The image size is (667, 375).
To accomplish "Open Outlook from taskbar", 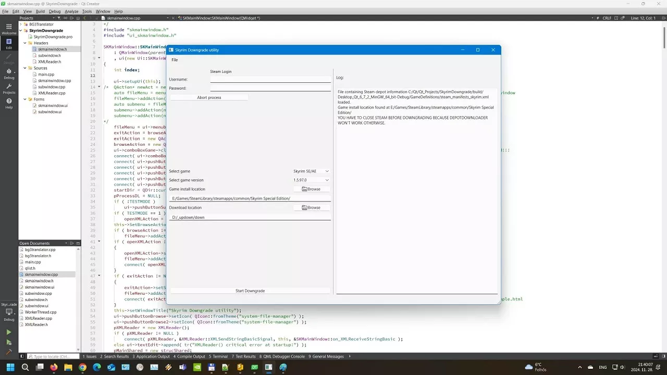I will tap(111, 367).
